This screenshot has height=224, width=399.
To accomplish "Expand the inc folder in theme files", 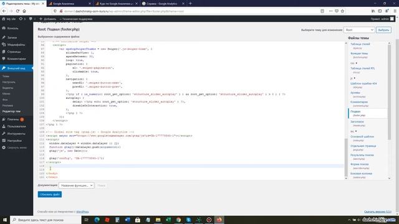I will [353, 131].
